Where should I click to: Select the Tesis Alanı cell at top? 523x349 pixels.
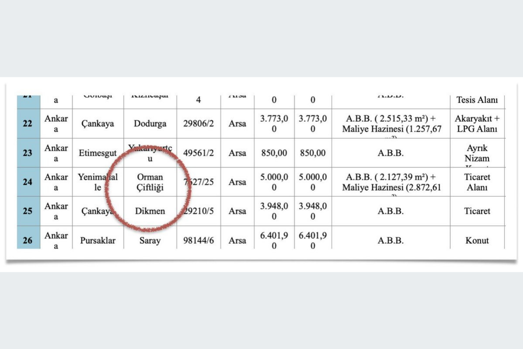click(x=477, y=100)
